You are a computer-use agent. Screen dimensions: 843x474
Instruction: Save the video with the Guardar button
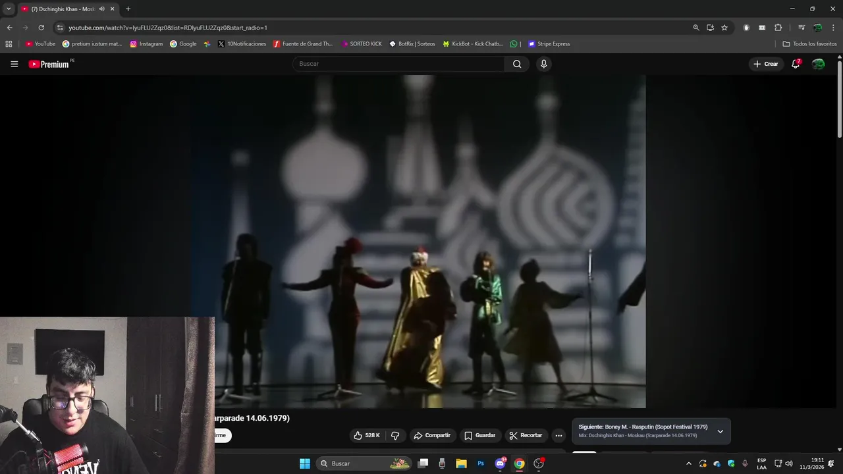(x=479, y=435)
